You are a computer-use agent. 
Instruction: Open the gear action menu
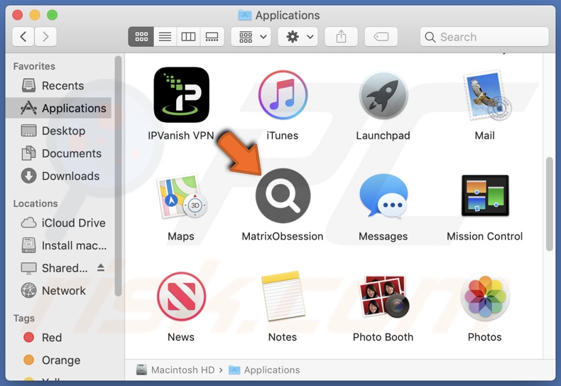coord(298,36)
